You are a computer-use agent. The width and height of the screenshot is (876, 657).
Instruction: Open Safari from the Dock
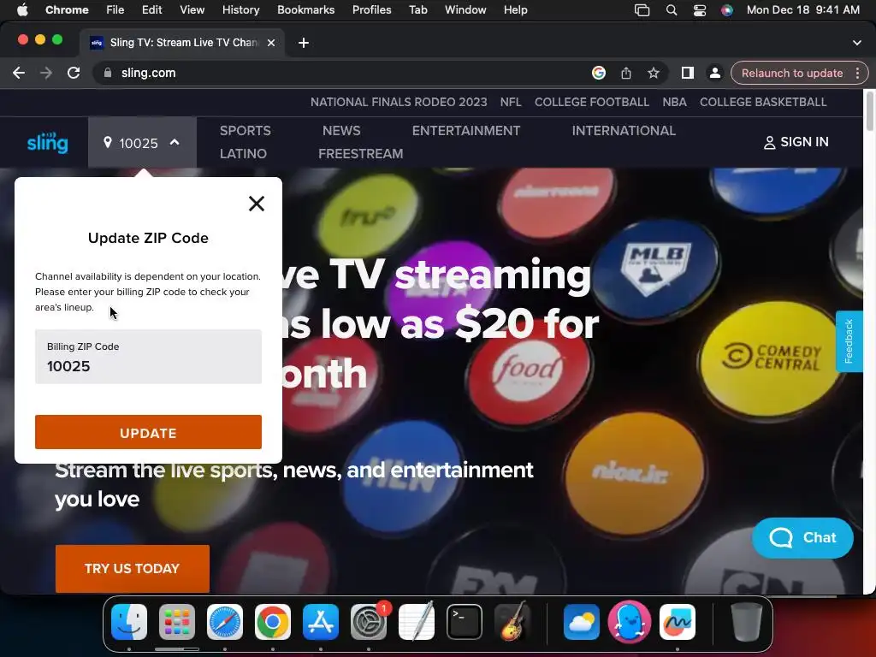pyautogui.click(x=225, y=622)
